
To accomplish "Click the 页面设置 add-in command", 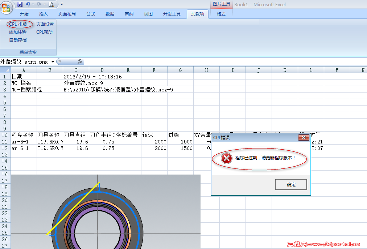I will pyautogui.click(x=45, y=24).
